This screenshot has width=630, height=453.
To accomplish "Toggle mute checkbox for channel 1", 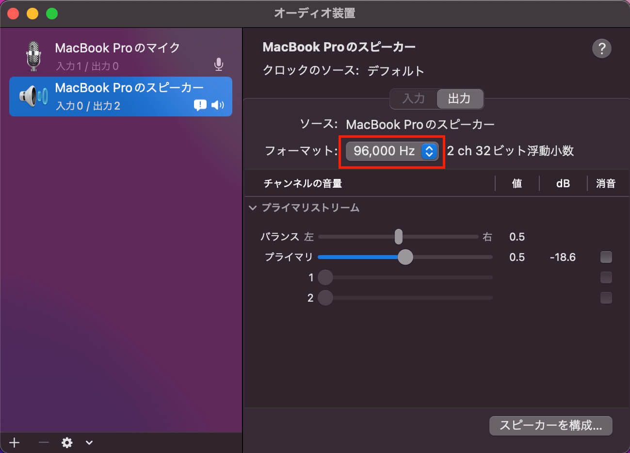I will (606, 277).
